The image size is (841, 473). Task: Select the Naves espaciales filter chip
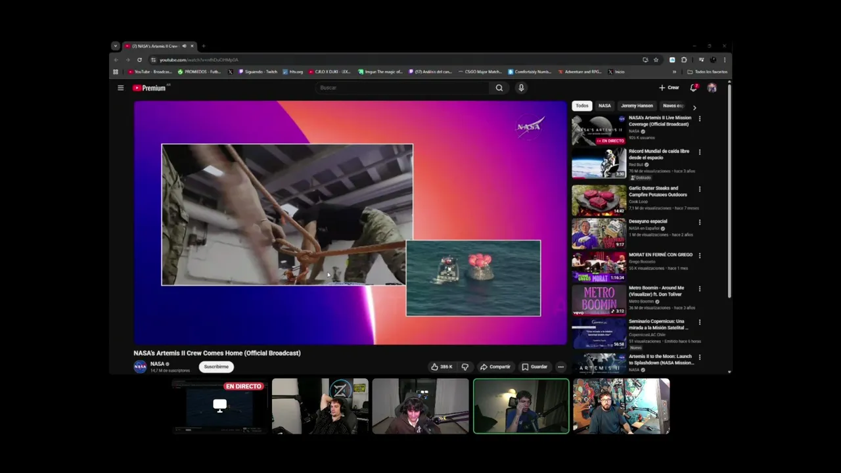click(x=673, y=106)
